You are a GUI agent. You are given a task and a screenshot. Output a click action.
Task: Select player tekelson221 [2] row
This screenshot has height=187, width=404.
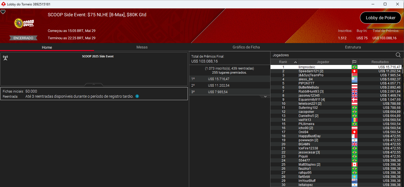[336, 103]
